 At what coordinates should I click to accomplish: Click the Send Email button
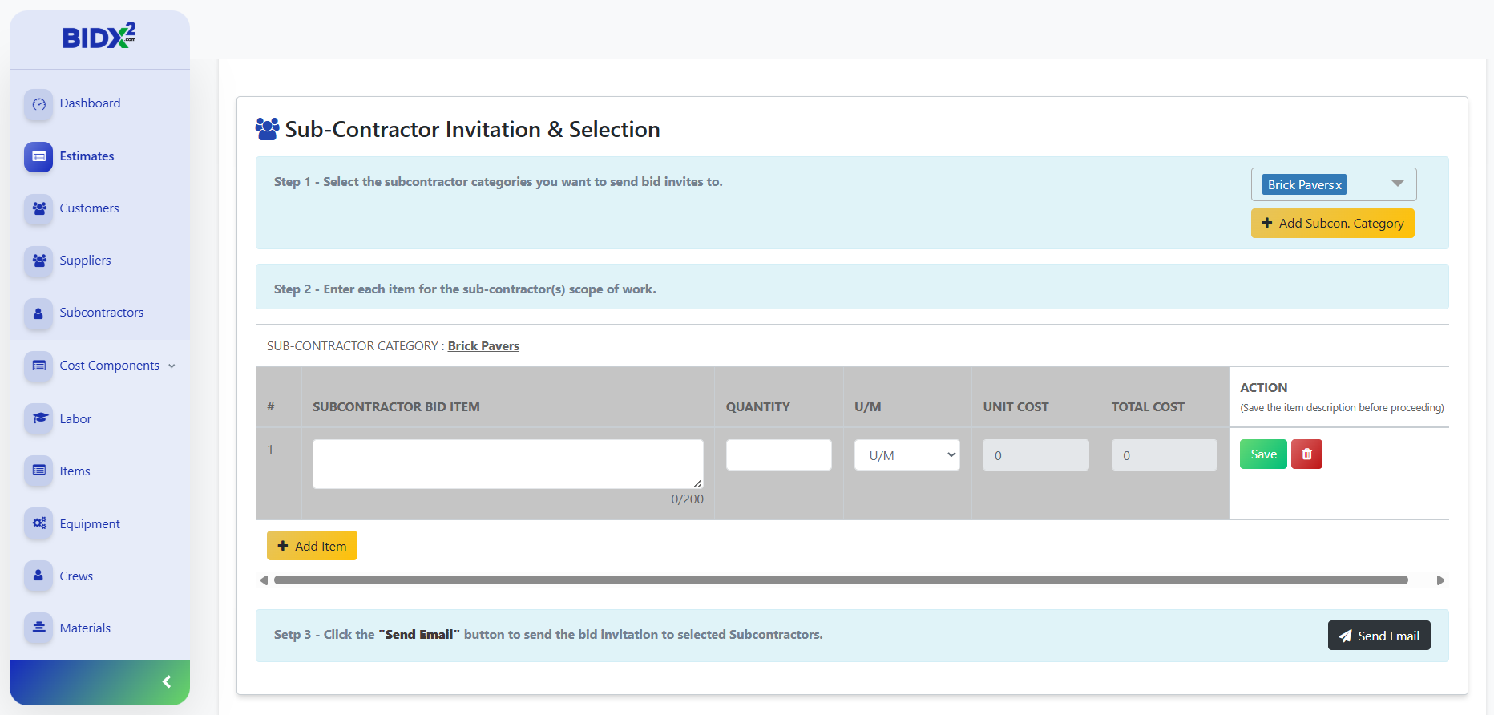pyautogui.click(x=1379, y=636)
